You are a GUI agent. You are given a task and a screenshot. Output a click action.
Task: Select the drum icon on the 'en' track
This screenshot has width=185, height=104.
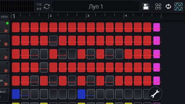tap(6, 84)
